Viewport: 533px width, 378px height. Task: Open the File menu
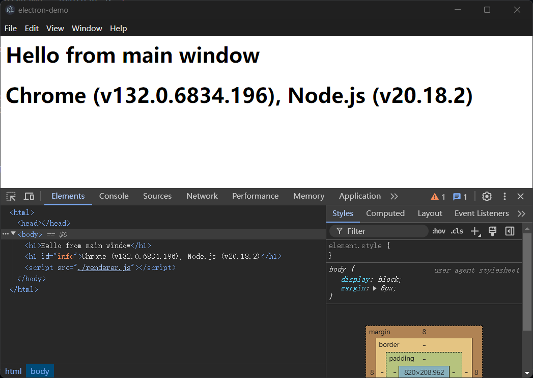pyautogui.click(x=11, y=28)
